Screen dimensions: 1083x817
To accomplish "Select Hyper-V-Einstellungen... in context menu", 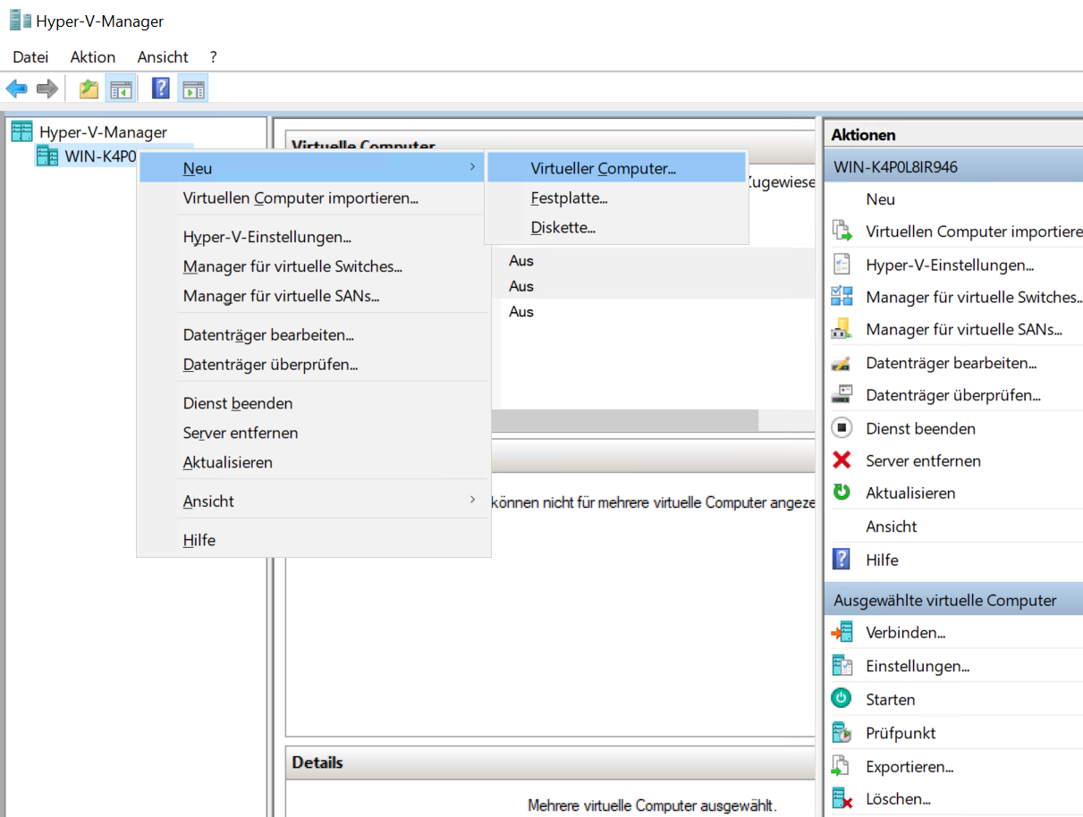I will 267,237.
